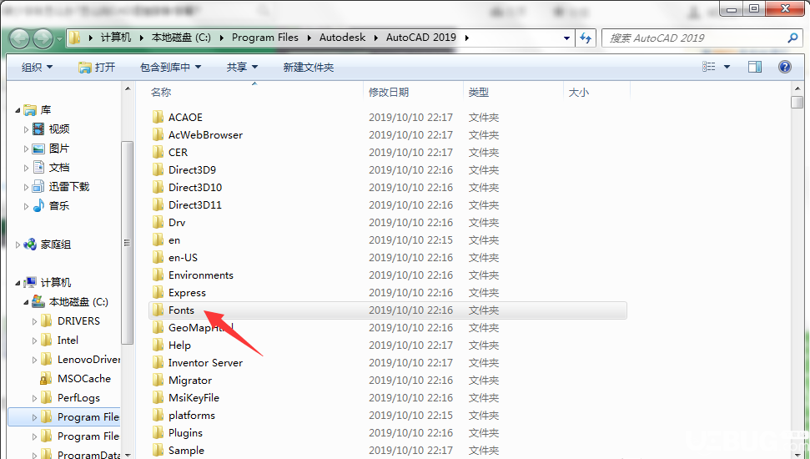Screen dimensions: 810x459
Task: Select the Direct3D11 folder icon
Action: coord(158,204)
